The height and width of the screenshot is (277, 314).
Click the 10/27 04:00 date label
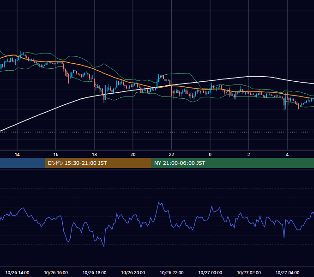287,272
